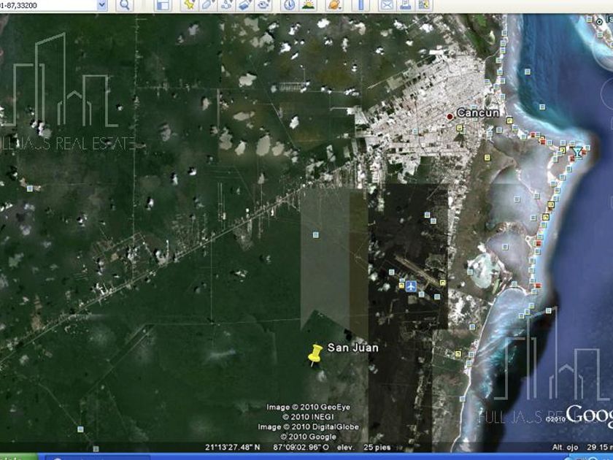This screenshot has height=460, width=613.
Task: Click the cocktail glass icon on coast
Action: pos(578,152)
